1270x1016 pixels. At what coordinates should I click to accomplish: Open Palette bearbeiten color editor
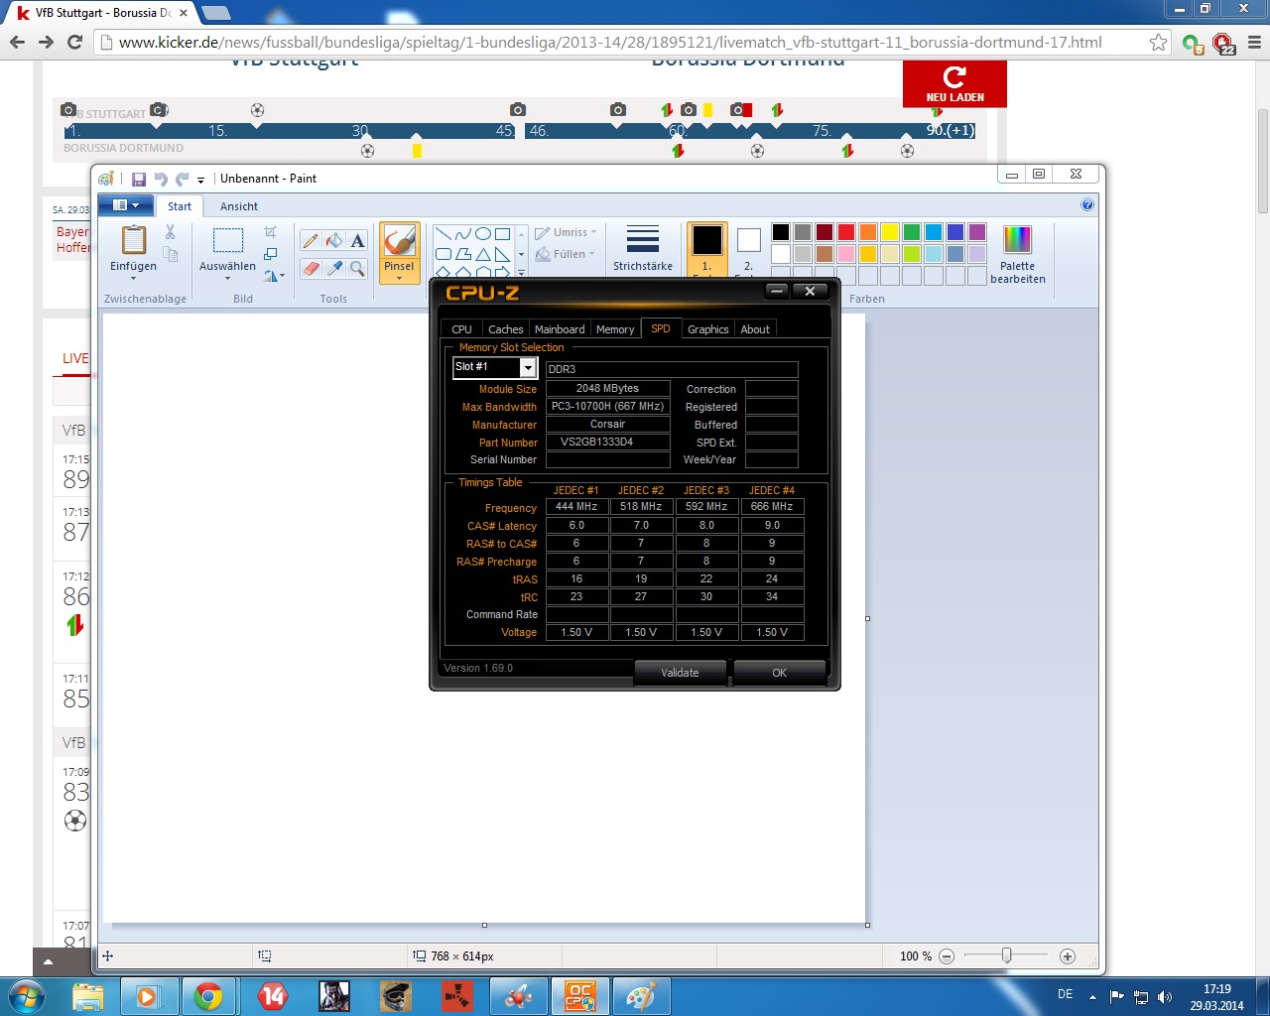coord(1018,254)
